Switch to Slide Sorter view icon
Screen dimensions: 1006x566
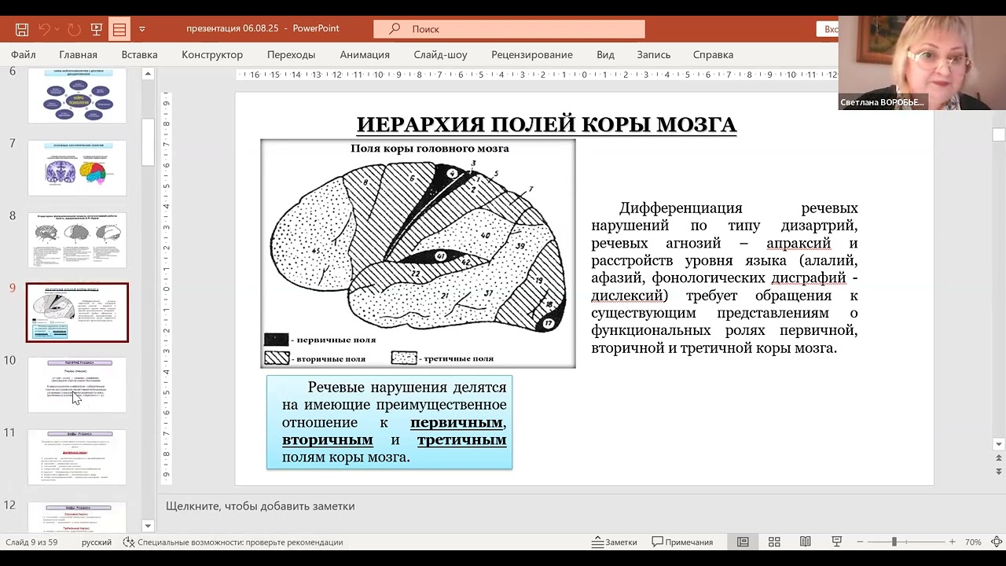pos(774,542)
